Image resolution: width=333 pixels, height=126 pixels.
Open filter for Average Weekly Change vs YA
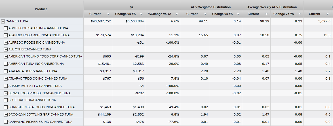pyautogui.click(x=299, y=14)
